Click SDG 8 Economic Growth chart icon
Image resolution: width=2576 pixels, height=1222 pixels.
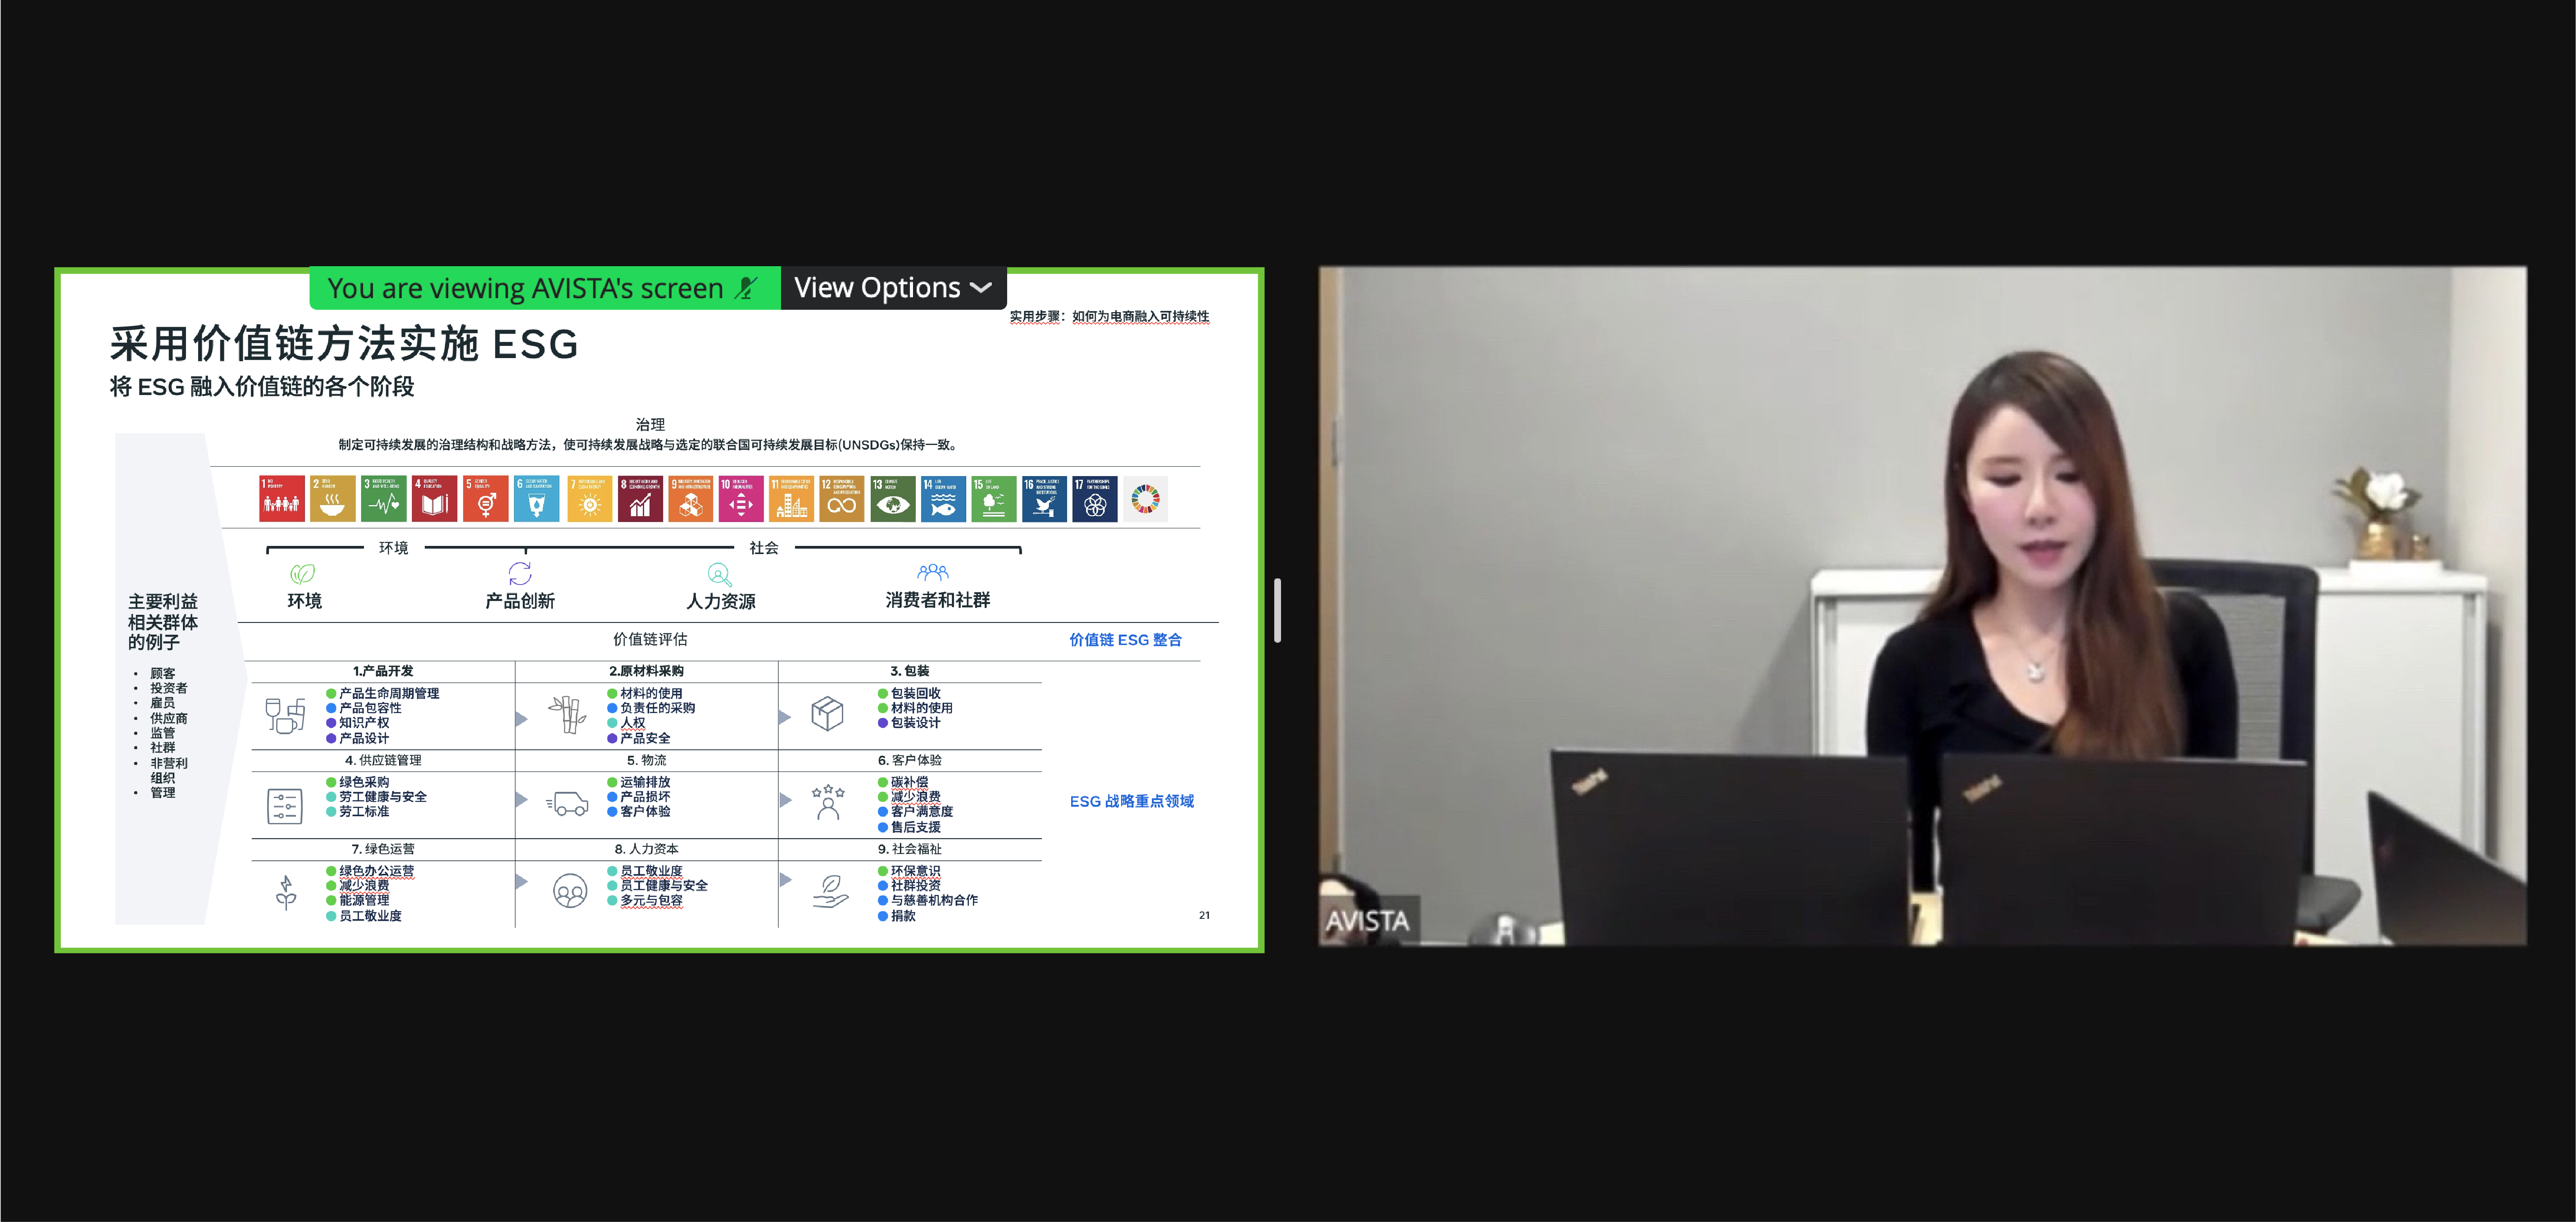coord(640,498)
